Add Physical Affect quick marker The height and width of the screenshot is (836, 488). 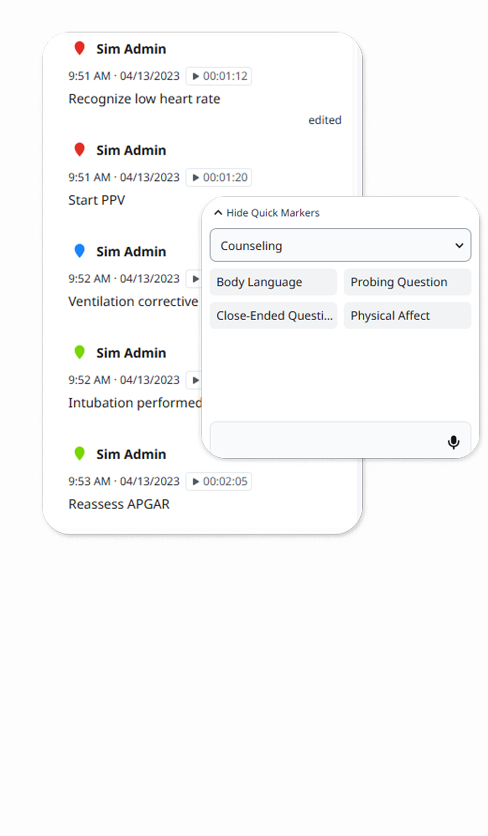408,316
